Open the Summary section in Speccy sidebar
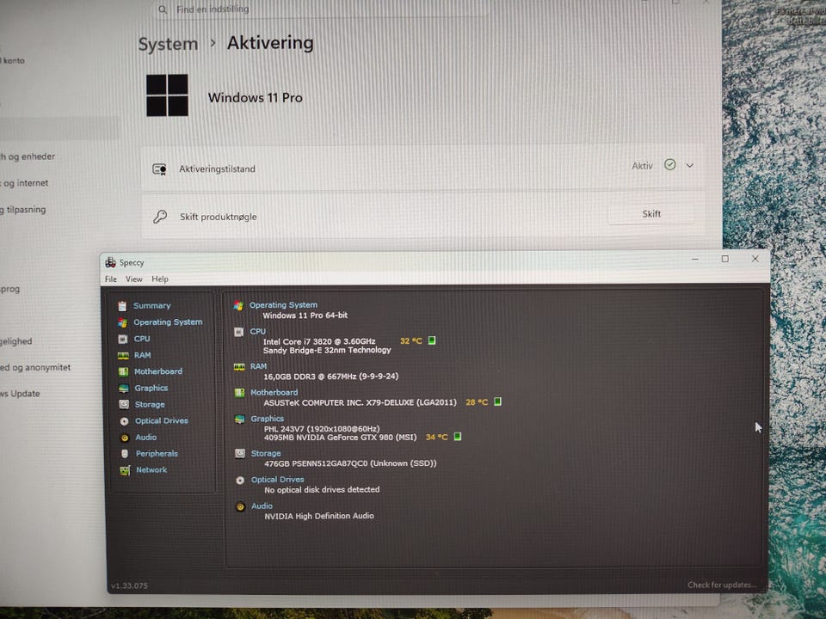This screenshot has height=619, width=826. [x=151, y=305]
